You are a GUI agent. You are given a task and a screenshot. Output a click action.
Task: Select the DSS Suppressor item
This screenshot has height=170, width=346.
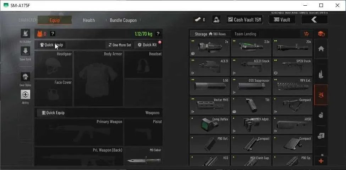tap(251, 86)
